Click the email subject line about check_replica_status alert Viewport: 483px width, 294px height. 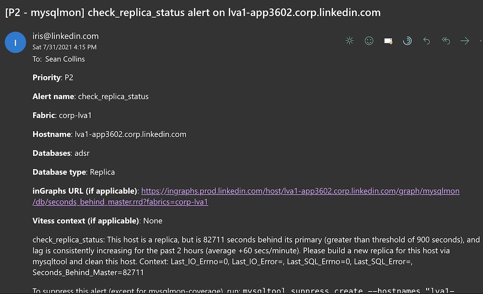pyautogui.click(x=193, y=13)
